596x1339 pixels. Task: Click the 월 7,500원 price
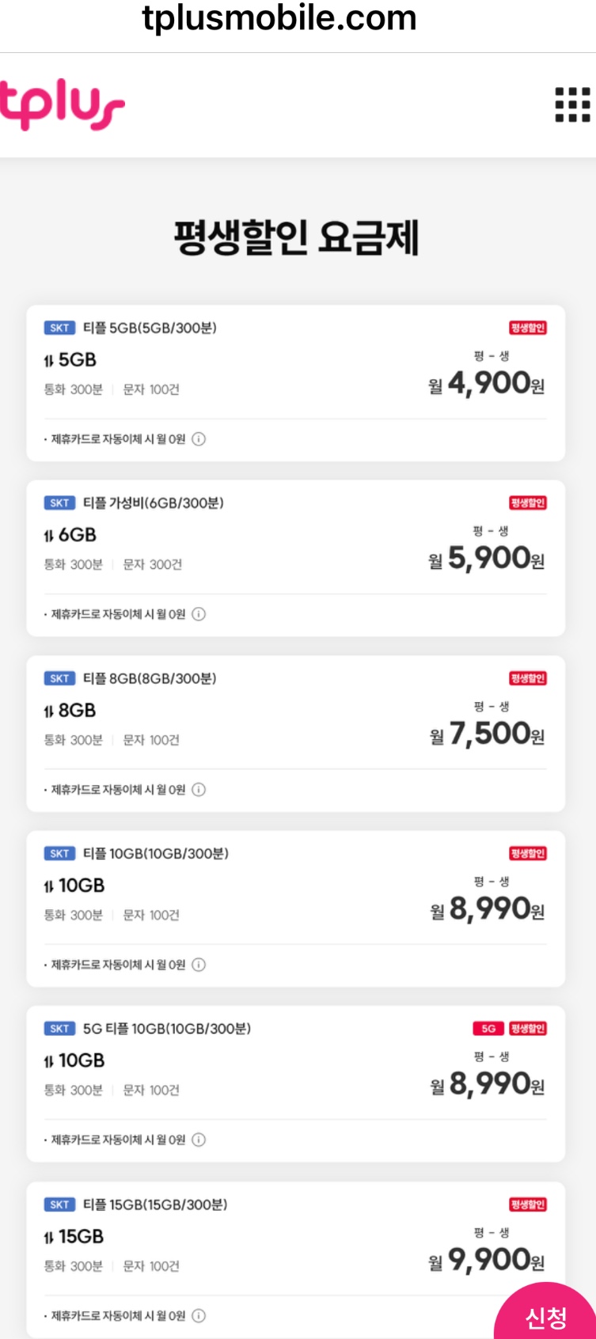(x=487, y=734)
